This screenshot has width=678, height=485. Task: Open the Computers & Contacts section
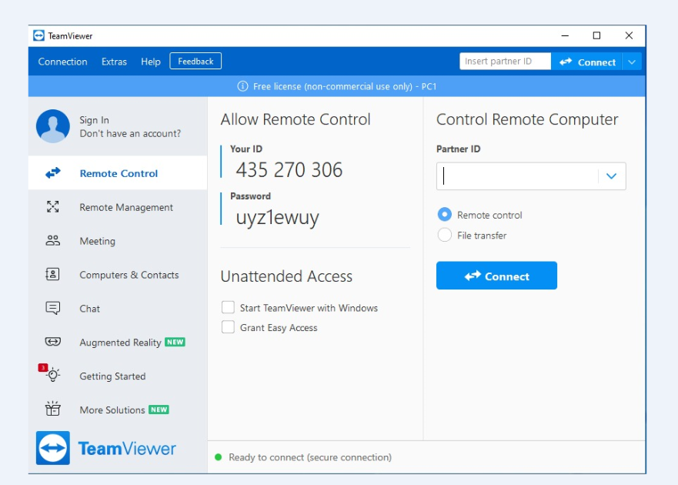pos(118,274)
